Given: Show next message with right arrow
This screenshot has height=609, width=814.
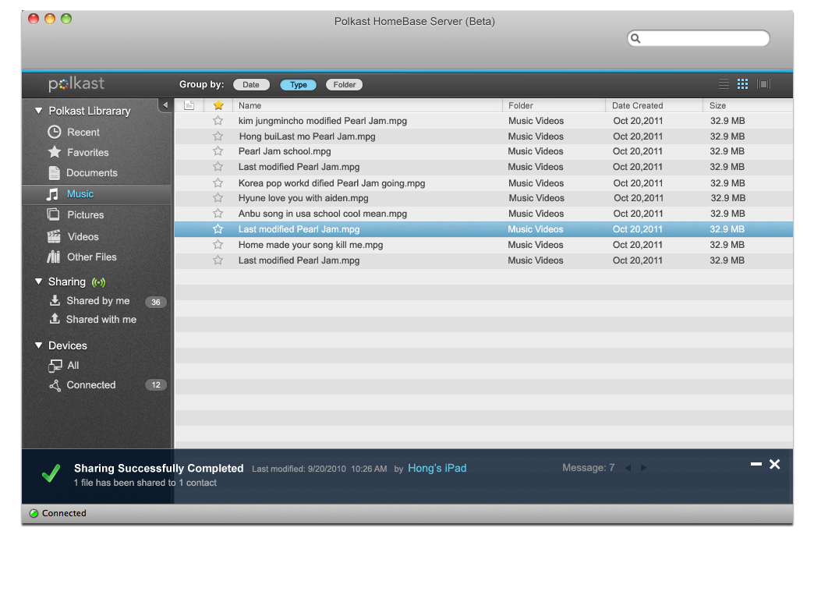Looking at the screenshot, I should pos(643,468).
